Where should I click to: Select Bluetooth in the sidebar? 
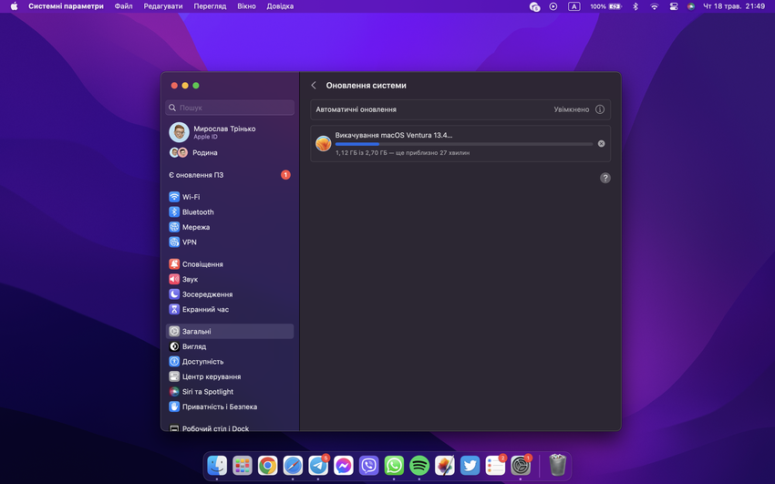[197, 212]
